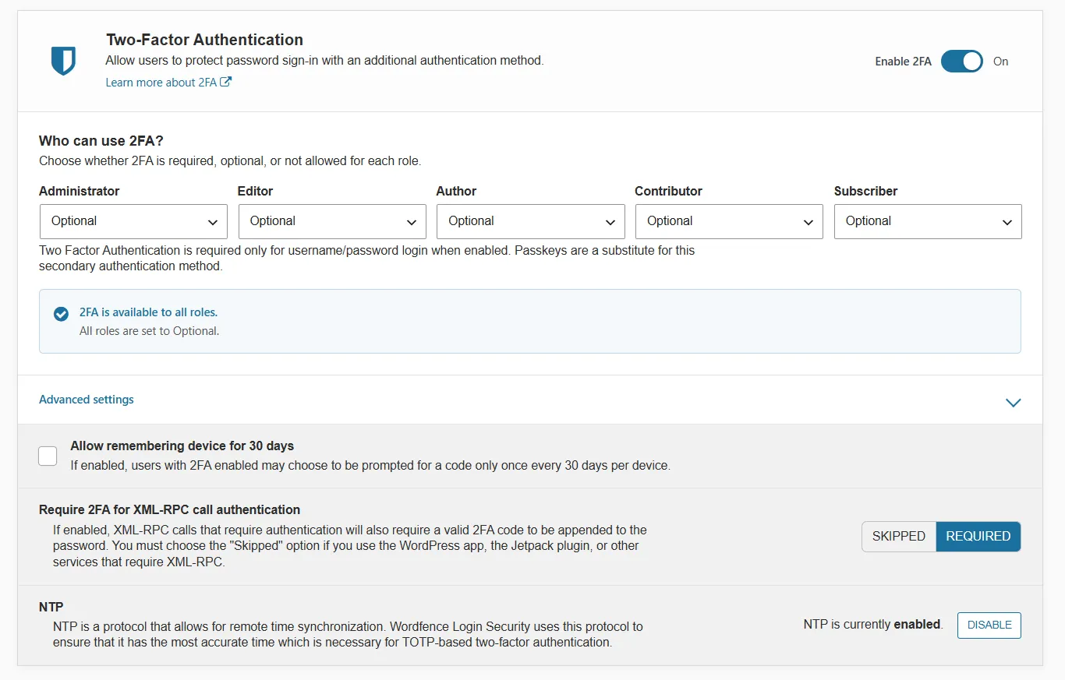The width and height of the screenshot is (1065, 680).
Task: Click the On label beside the 2FA switch
Action: coord(1001,62)
